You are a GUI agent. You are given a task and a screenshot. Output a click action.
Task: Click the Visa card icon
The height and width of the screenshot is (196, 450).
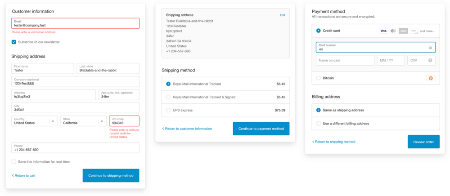point(383,31)
